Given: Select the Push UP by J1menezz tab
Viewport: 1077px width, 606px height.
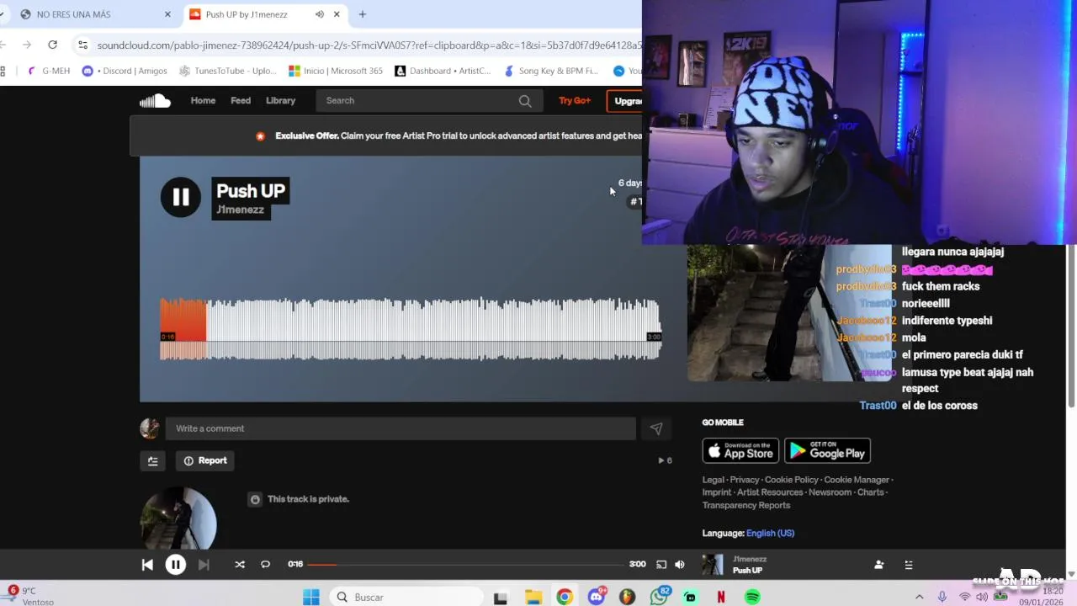Looking at the screenshot, I should (263, 14).
